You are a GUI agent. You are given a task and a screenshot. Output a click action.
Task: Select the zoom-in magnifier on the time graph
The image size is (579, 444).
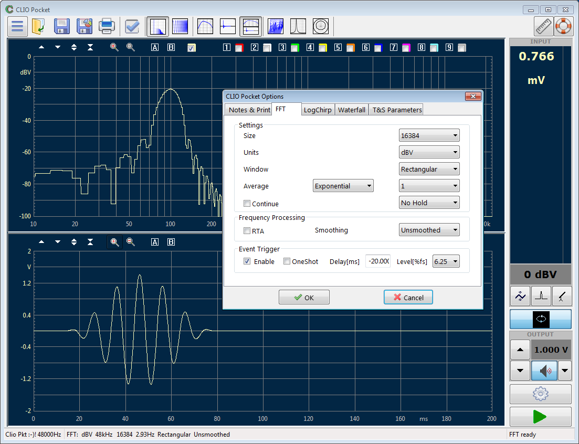pos(114,242)
